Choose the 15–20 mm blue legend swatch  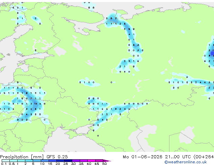click(x=53, y=161)
